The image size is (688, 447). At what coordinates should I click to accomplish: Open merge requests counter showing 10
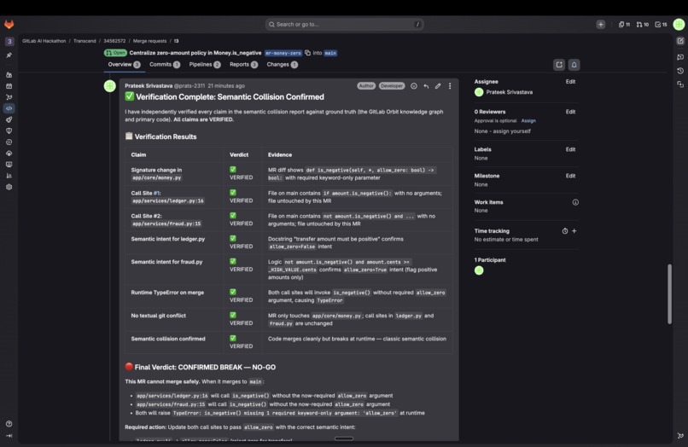[x=643, y=25]
